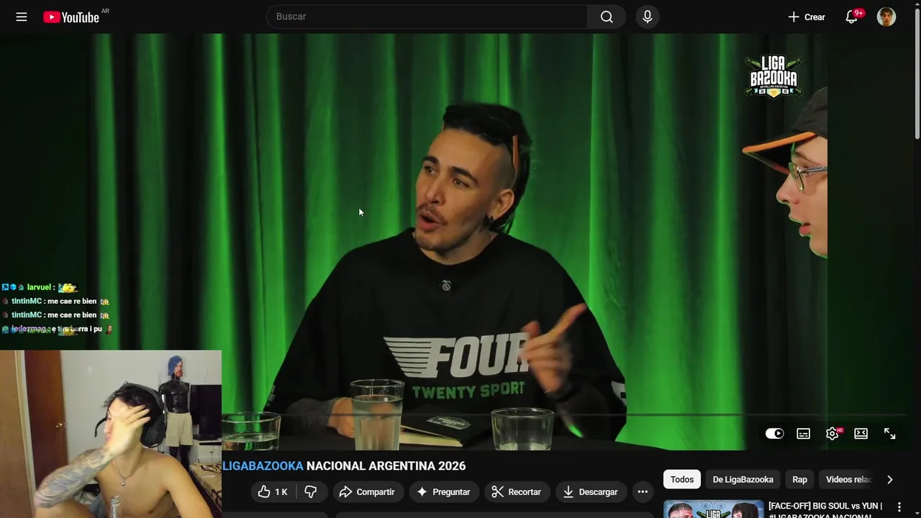Switch to theater mode in the player
This screenshot has width=921, height=518.
click(x=861, y=433)
